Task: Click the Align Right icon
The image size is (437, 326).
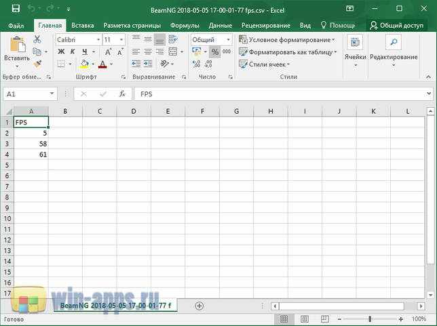Action: (x=159, y=52)
